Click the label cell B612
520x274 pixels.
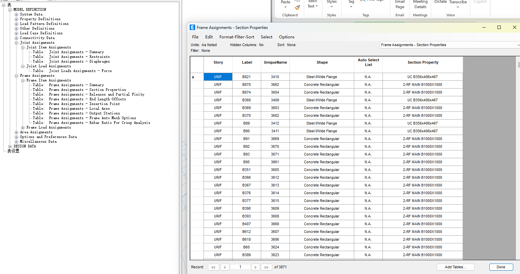247,232
